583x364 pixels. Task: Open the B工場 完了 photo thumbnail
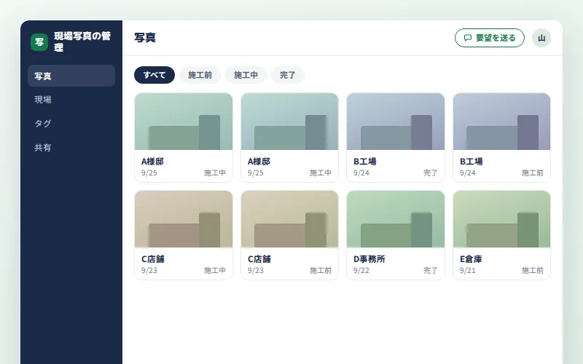[396, 122]
